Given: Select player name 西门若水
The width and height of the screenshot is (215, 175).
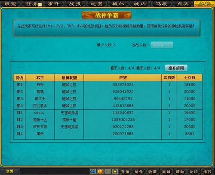Looking at the screenshot, I should (40, 106).
